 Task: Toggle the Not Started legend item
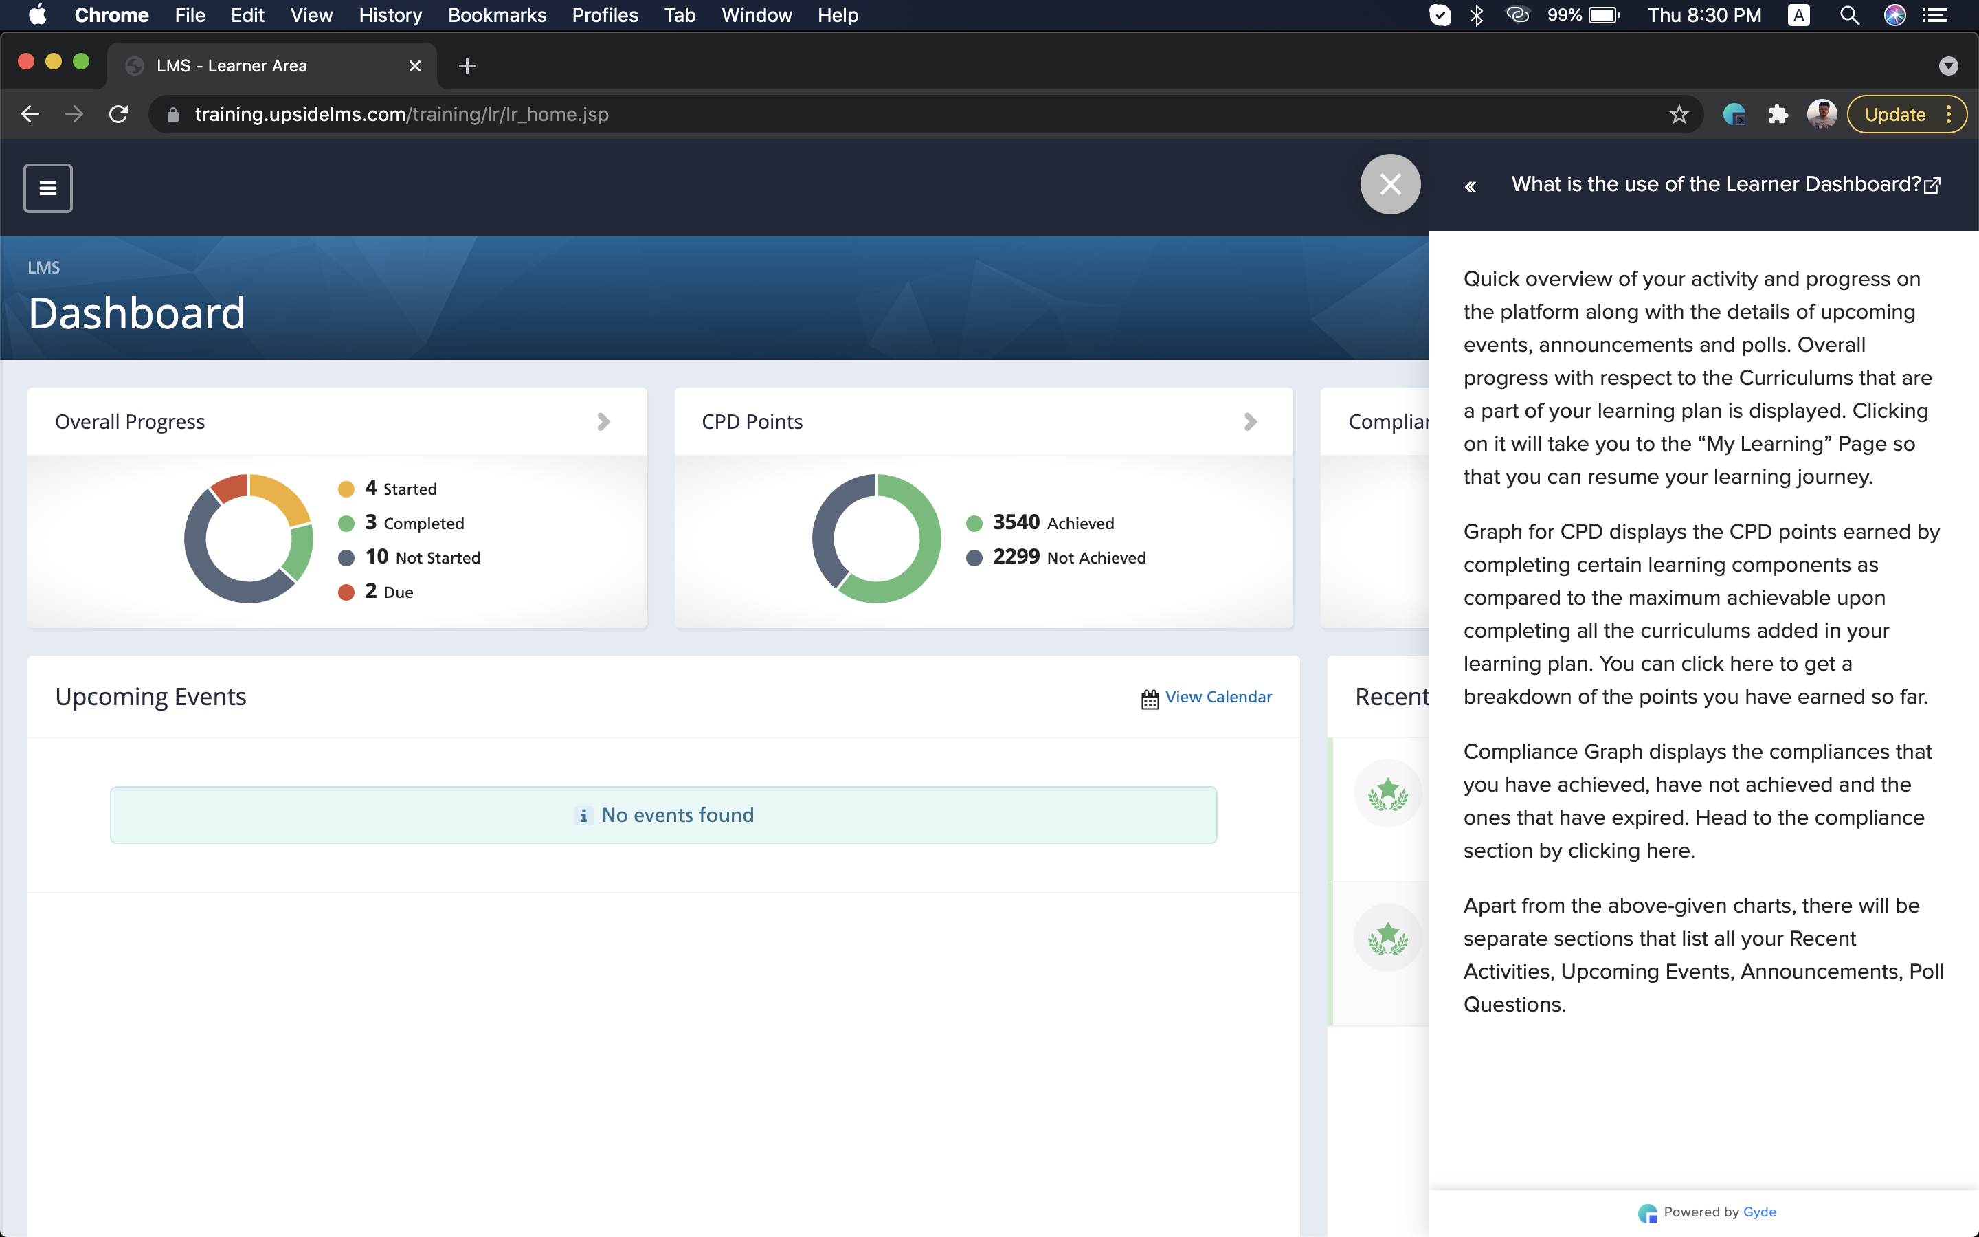click(423, 558)
